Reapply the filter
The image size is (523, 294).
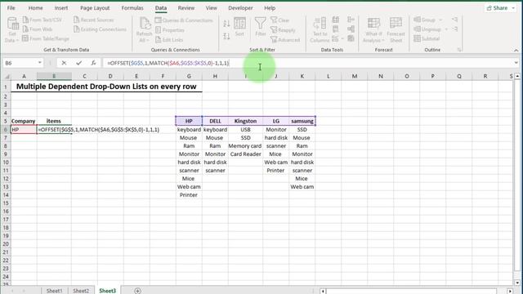pyautogui.click(x=283, y=30)
